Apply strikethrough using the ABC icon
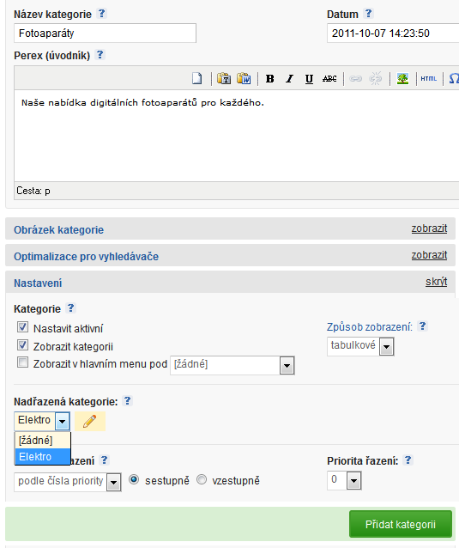This screenshot has height=548, width=459. [x=329, y=79]
